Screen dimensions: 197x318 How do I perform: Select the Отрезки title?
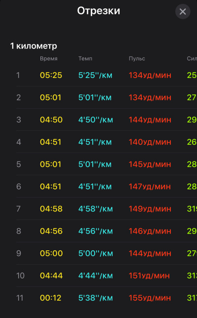(98, 11)
